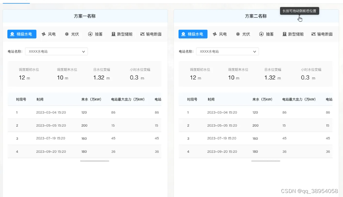This screenshot has width=343, height=197.
Task: Click the 方案二名称 panel header
Action: [x=256, y=16]
